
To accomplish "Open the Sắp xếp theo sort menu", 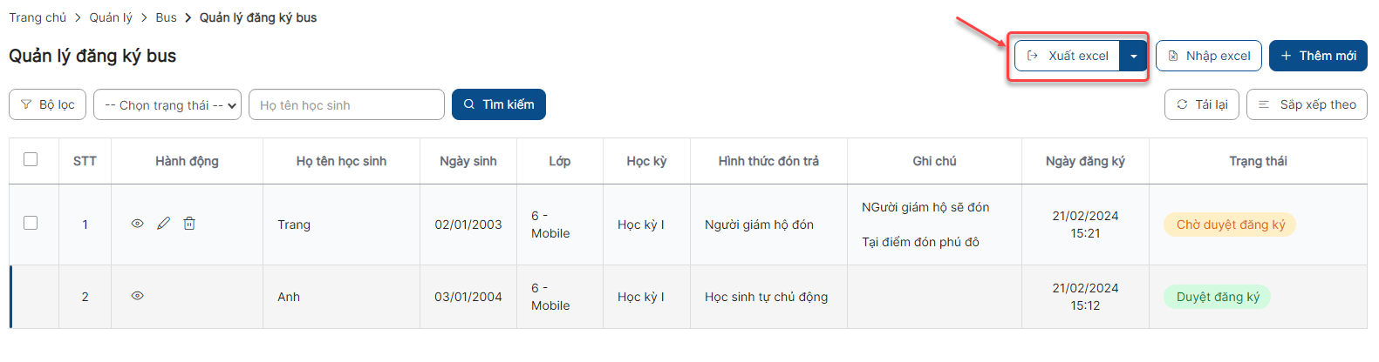I will pyautogui.click(x=1307, y=104).
